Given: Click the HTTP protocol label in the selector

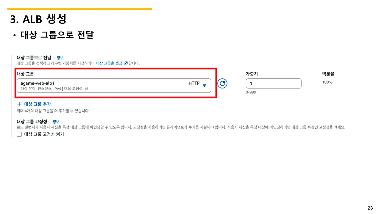Looking at the screenshot, I should [194, 83].
